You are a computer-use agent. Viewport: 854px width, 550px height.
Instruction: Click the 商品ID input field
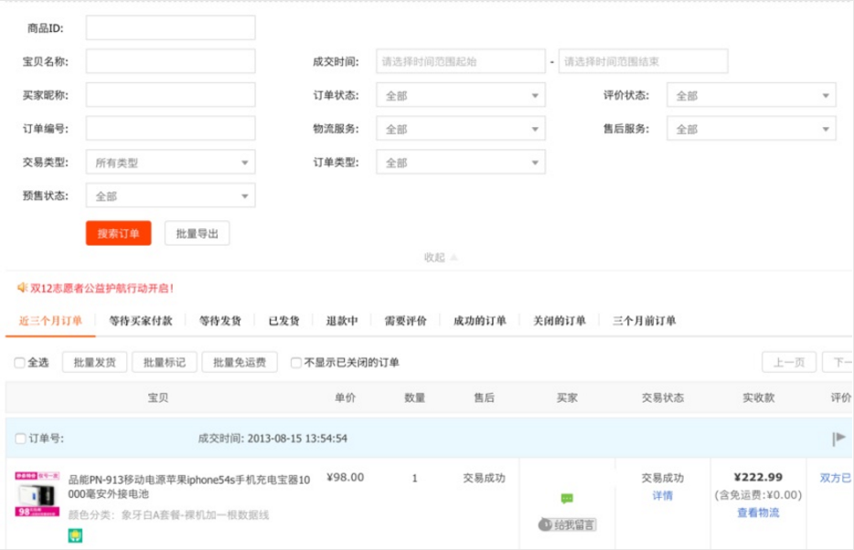170,28
